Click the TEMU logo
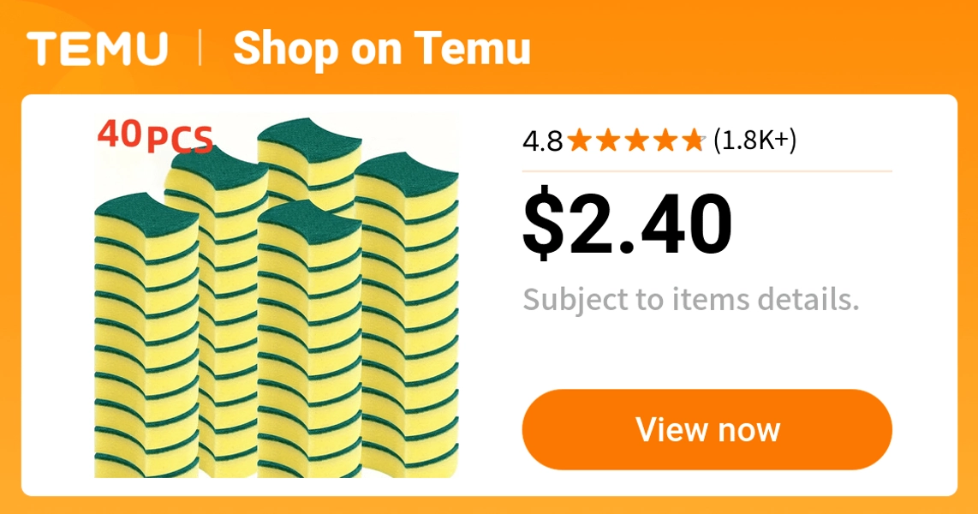Image resolution: width=978 pixels, height=514 pixels. (98, 48)
